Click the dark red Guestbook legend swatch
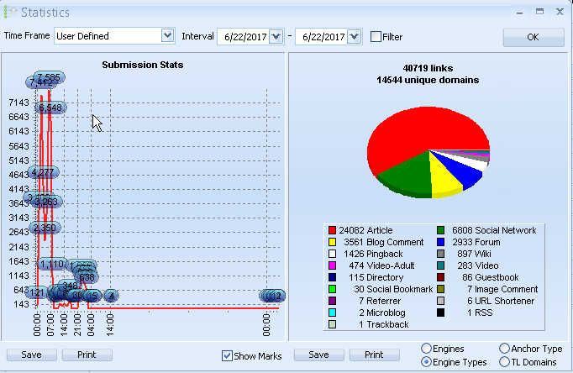Screen dimensions: 573x373 click(441, 277)
